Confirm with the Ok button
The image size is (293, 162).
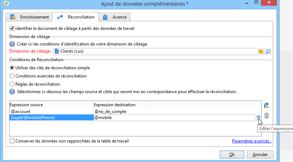click(x=232, y=155)
